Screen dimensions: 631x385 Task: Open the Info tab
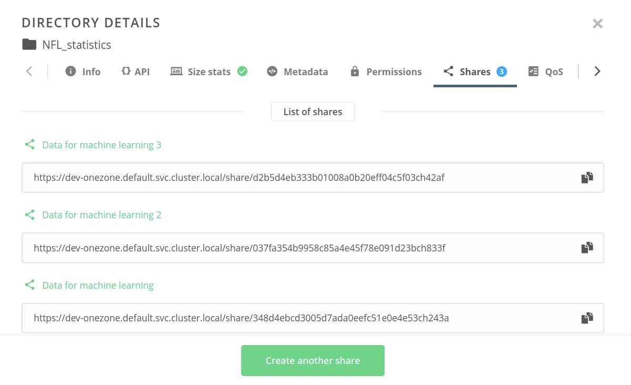coord(83,72)
